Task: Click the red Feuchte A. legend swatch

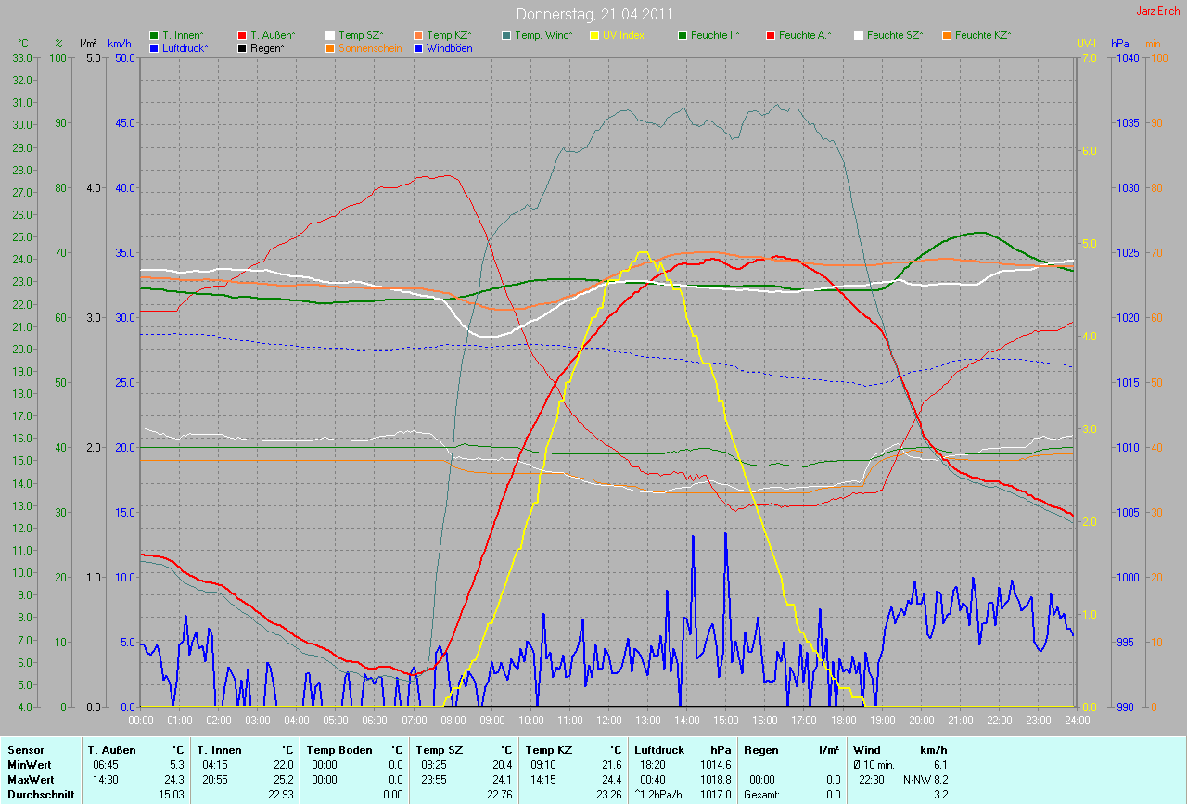Action: click(x=771, y=34)
